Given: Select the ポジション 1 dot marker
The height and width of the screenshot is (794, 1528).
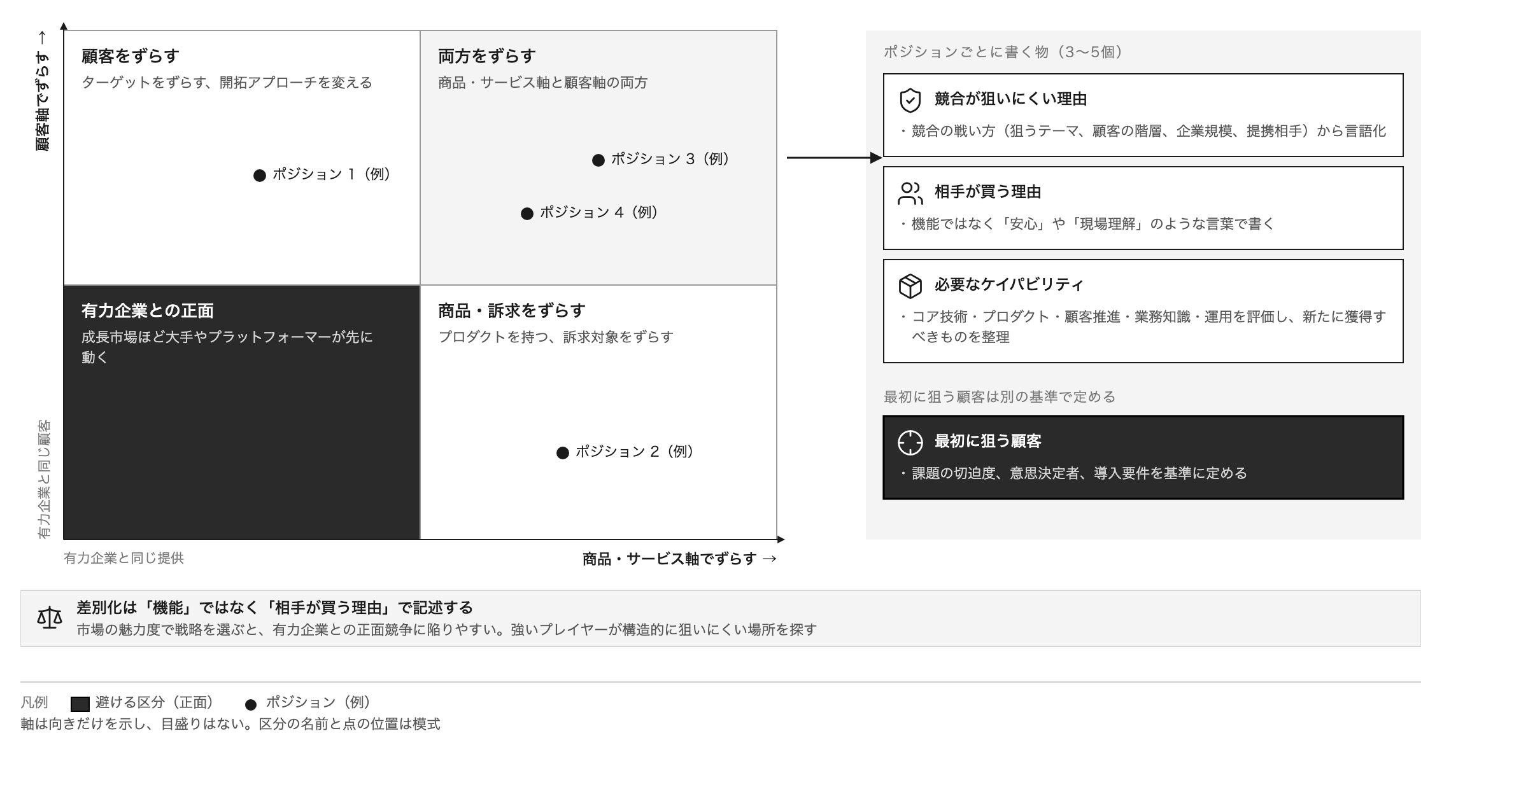Looking at the screenshot, I should (259, 176).
